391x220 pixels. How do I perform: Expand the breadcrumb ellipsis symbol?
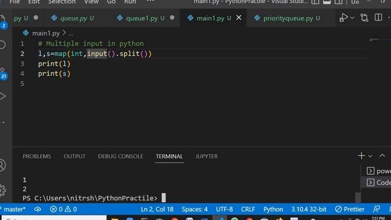coord(71,34)
